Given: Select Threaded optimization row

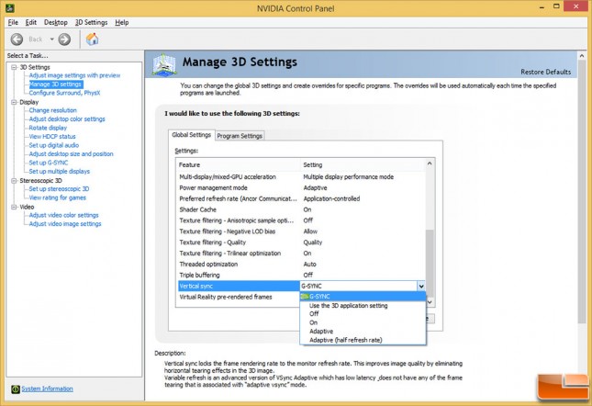Looking at the screenshot, I should (302, 264).
